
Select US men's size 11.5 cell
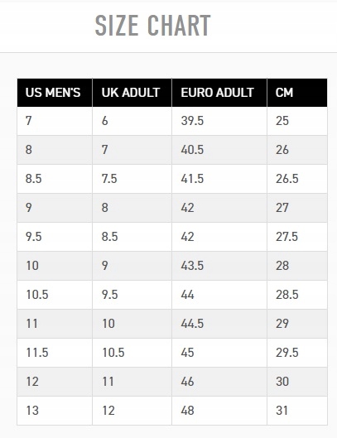(55, 353)
